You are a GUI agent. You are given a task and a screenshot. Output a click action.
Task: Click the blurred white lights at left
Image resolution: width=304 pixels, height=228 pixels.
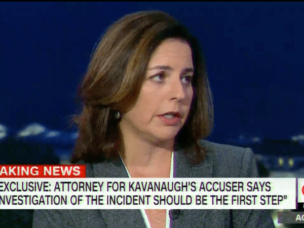pos(31,130)
